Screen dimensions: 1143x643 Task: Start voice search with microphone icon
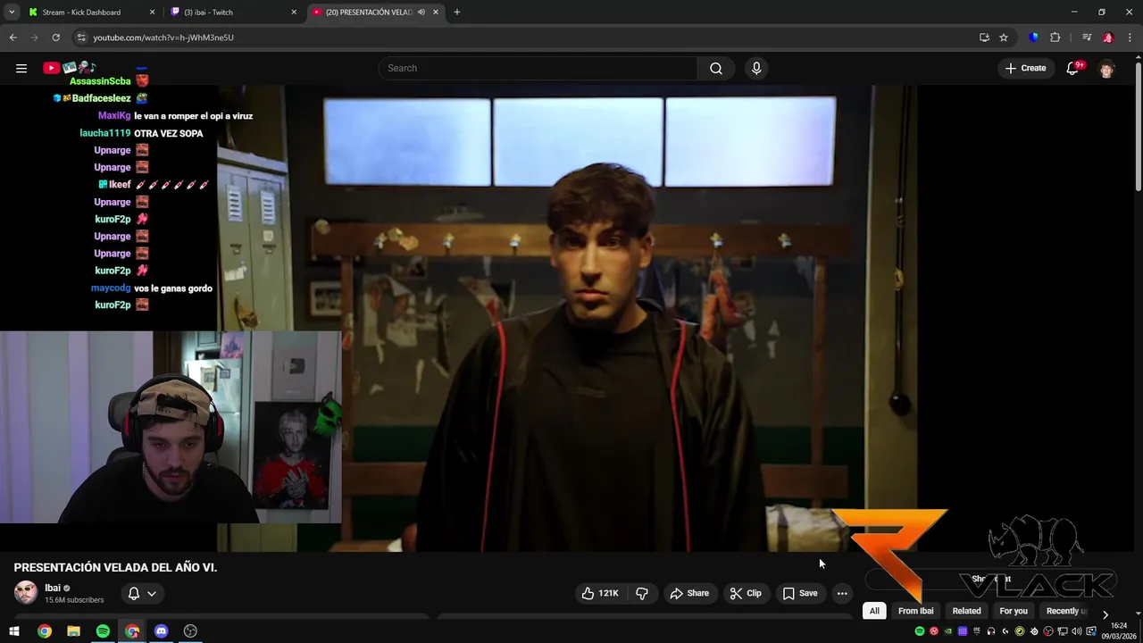tap(756, 68)
